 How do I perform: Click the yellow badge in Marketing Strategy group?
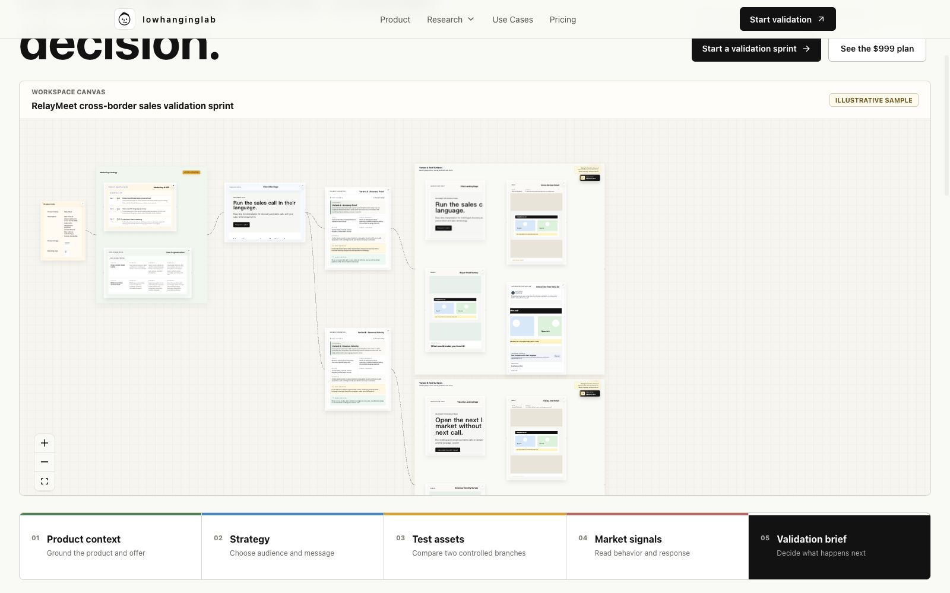(x=192, y=172)
